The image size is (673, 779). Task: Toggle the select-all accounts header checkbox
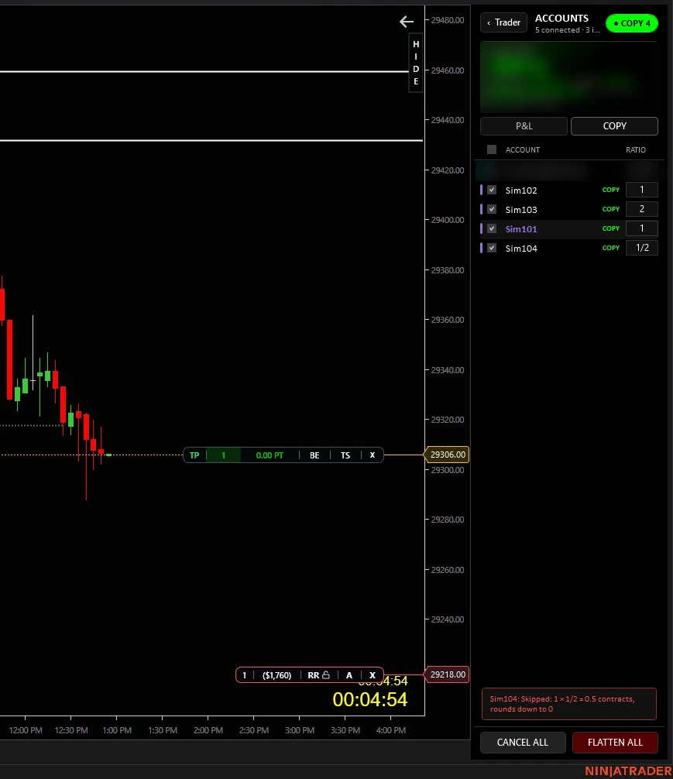click(492, 149)
